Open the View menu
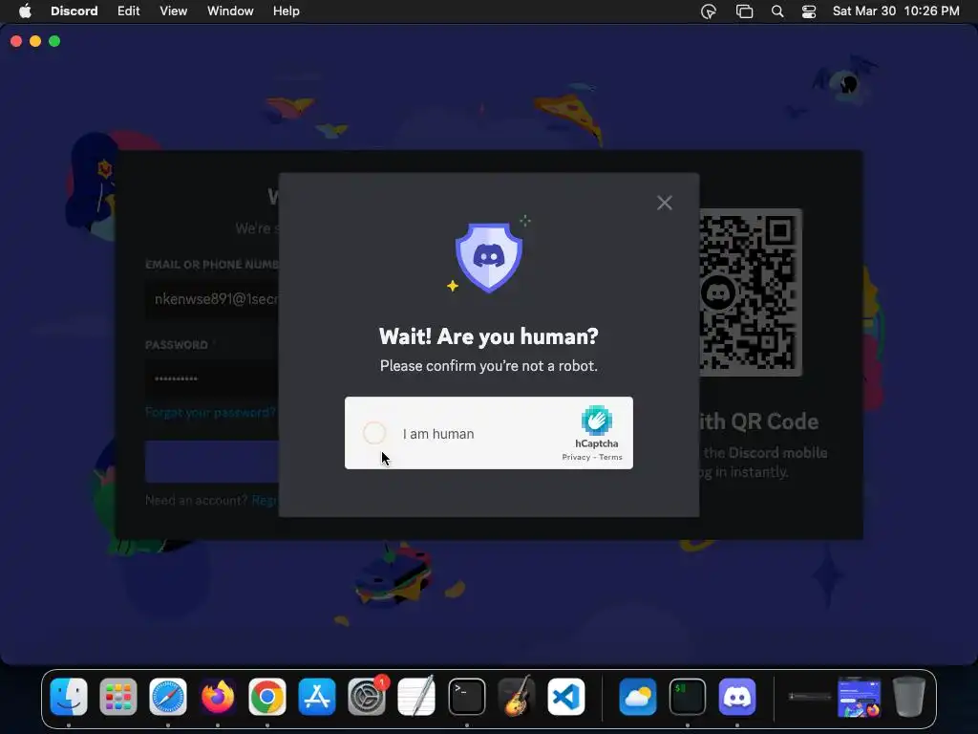The height and width of the screenshot is (734, 978). click(174, 11)
